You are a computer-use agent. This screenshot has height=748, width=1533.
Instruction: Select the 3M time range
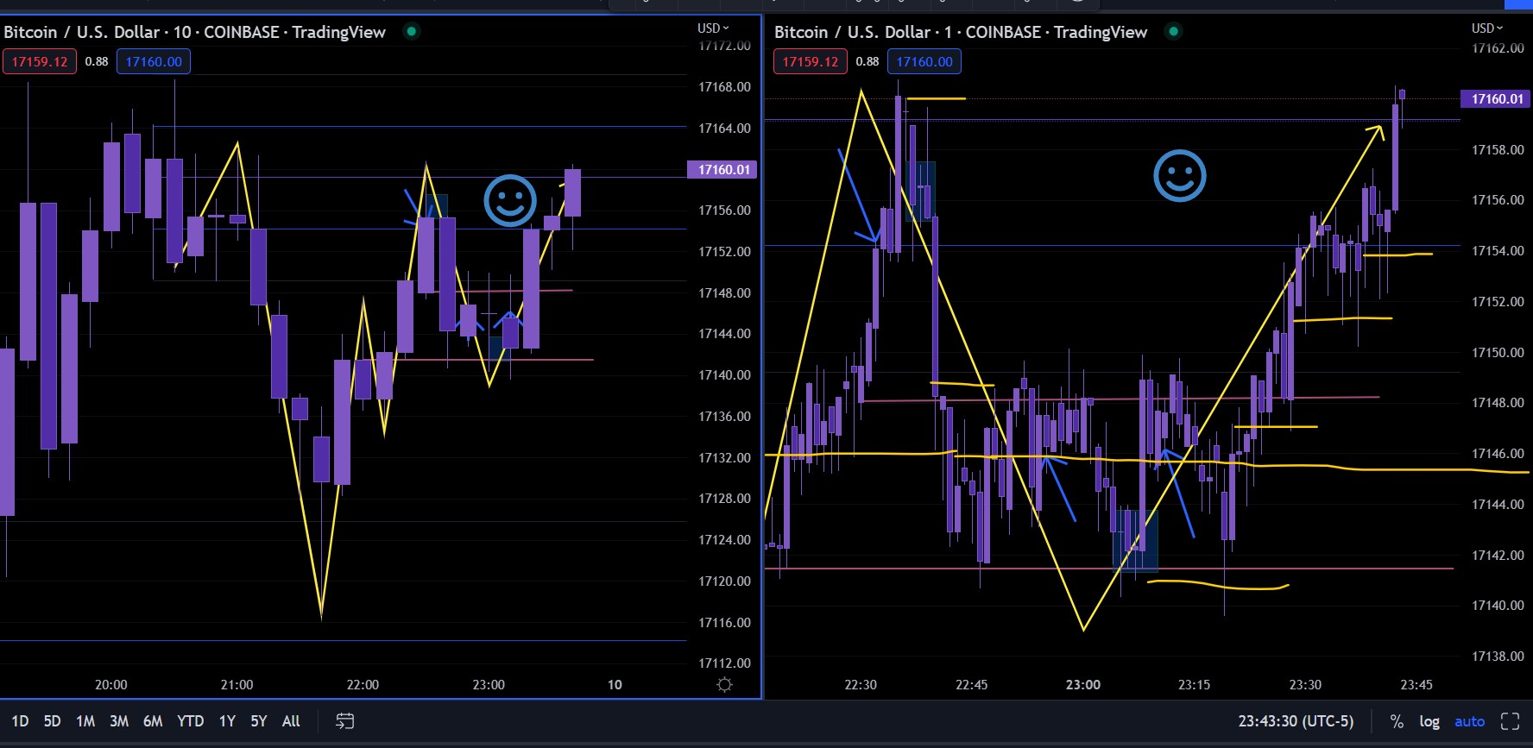click(x=119, y=721)
